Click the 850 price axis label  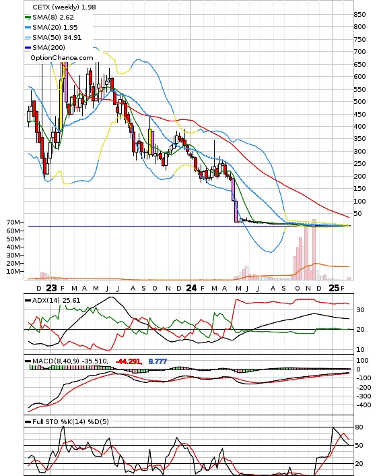click(x=359, y=14)
